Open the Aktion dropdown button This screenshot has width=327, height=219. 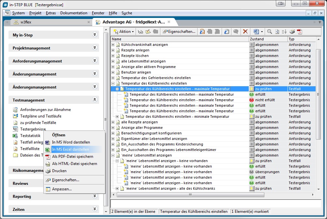click(124, 32)
